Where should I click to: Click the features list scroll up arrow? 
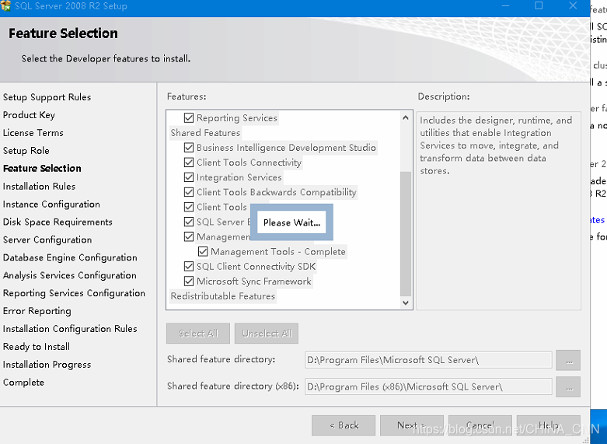point(405,117)
